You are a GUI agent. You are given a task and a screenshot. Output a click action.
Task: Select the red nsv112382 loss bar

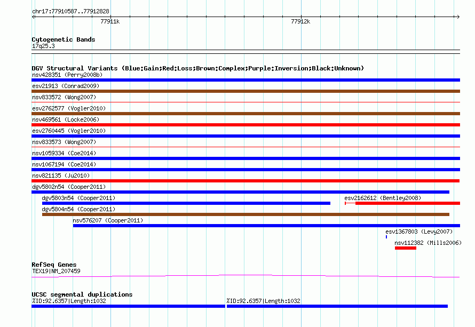coord(405,248)
